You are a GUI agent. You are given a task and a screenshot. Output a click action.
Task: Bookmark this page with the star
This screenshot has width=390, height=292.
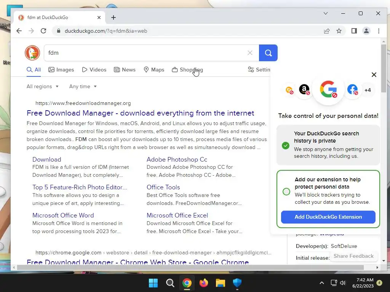pos(339,31)
